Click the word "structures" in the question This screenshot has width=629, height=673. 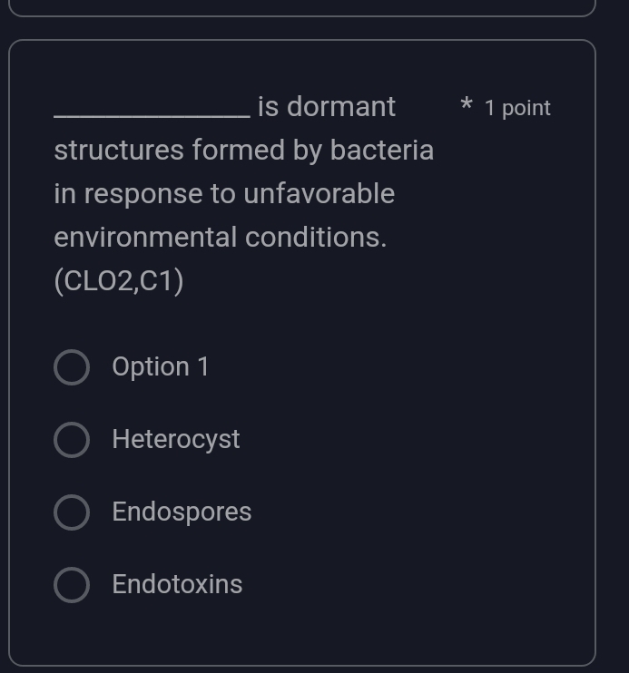[x=119, y=151]
